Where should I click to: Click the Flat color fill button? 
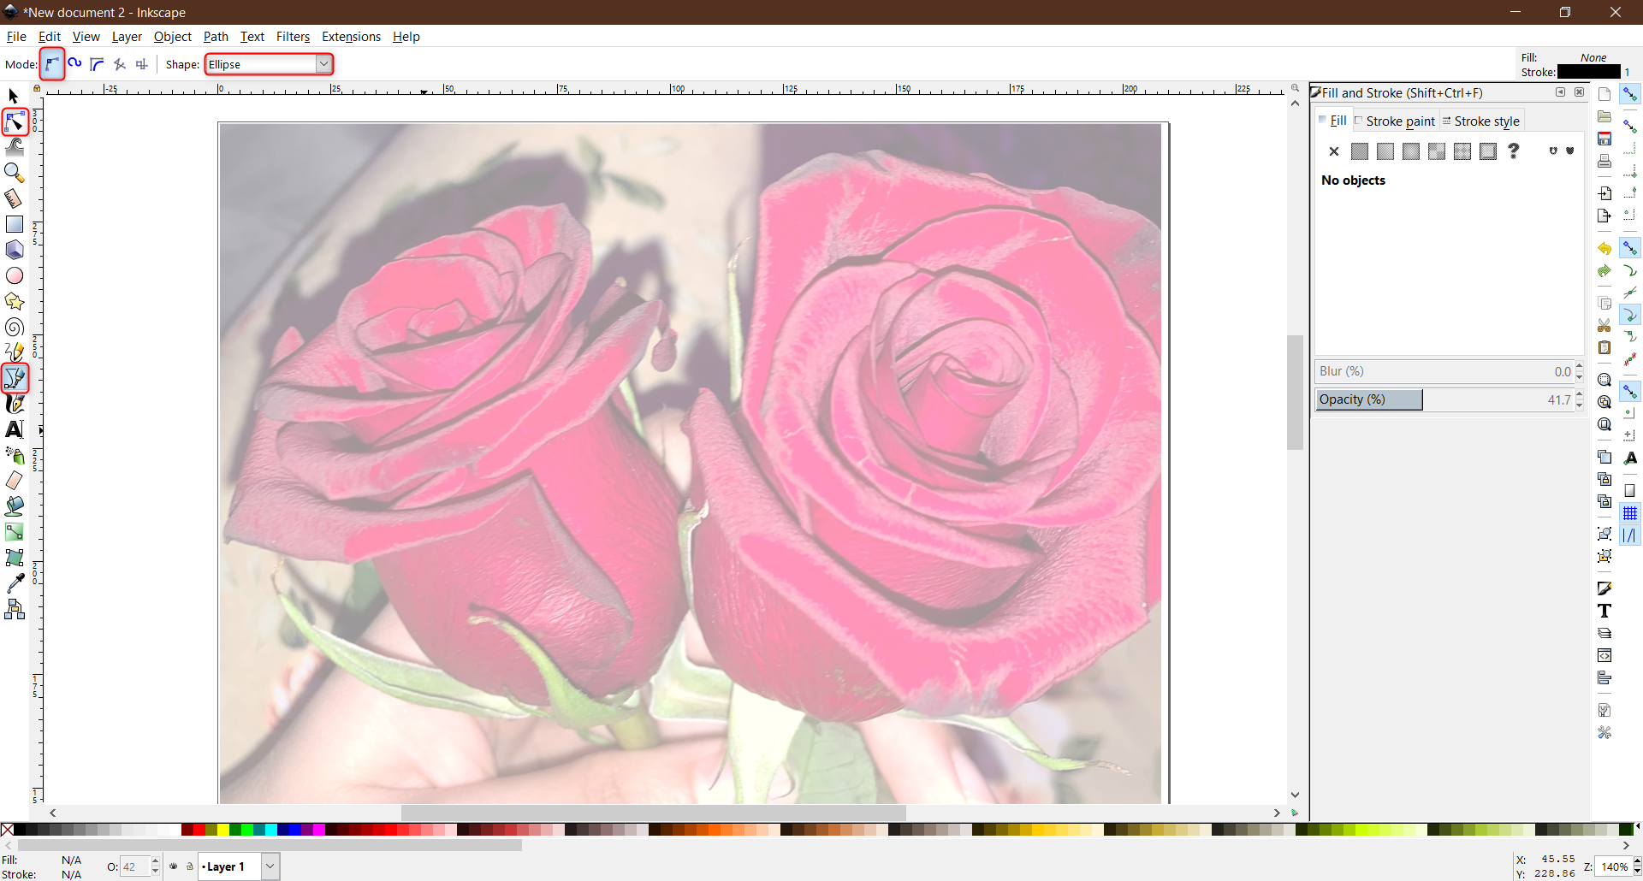pos(1359,151)
